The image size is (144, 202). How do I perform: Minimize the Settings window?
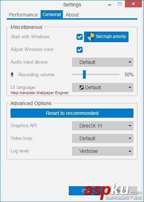pyautogui.click(x=109, y=5)
